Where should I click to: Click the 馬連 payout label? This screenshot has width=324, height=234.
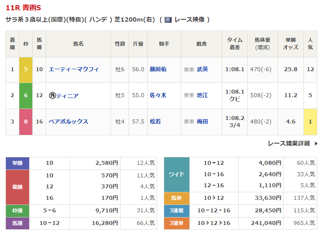pos(18,223)
